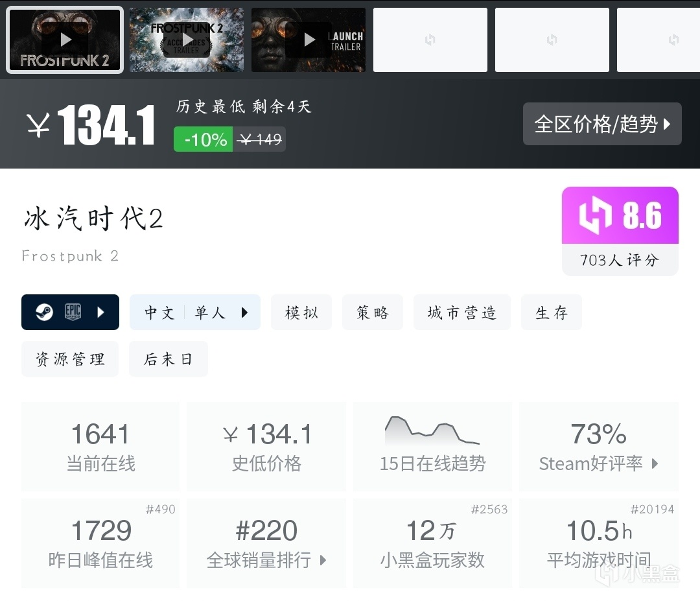Click the 冰汽时代2 game title

(93, 218)
